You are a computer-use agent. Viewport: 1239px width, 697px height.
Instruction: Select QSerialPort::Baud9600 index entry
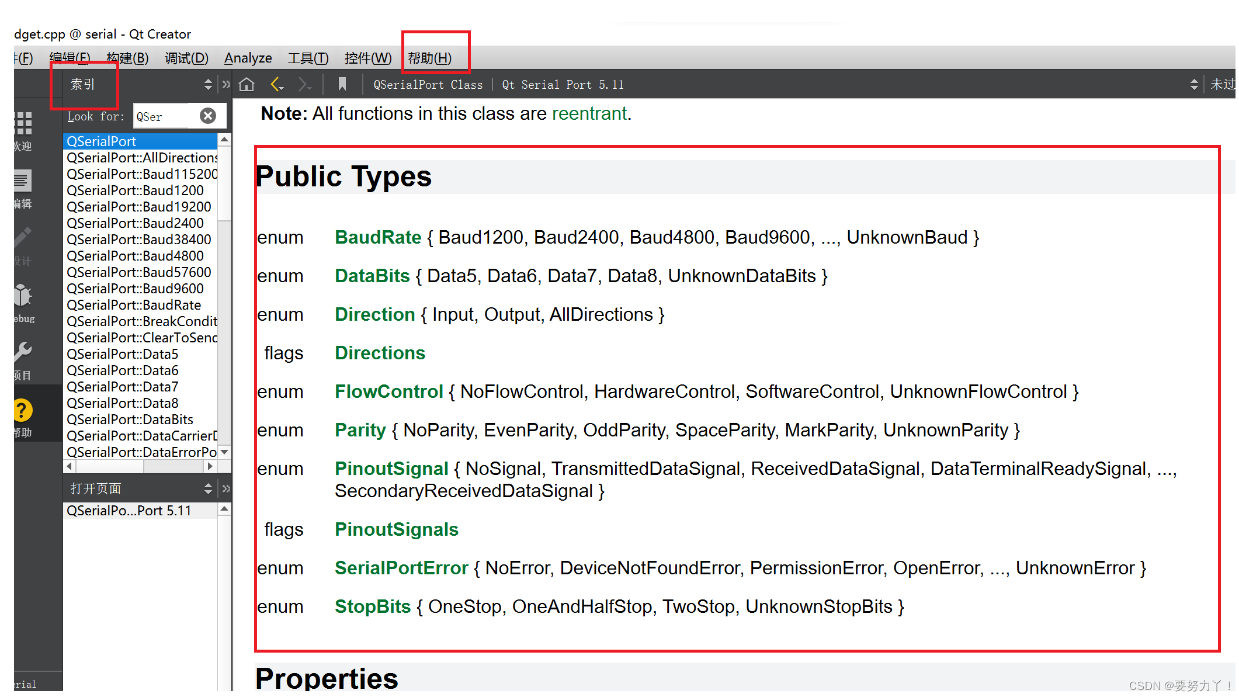coord(140,289)
